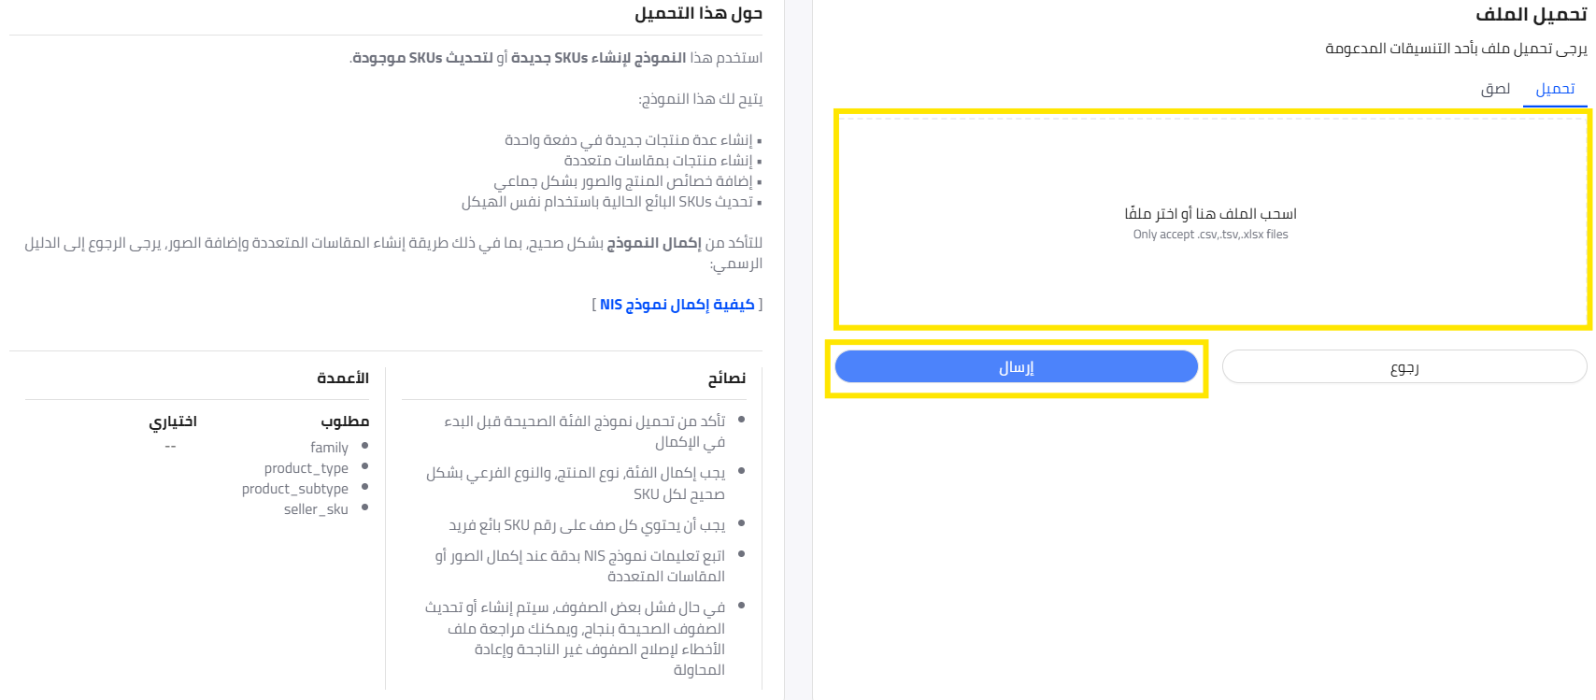Select the family required column item
The image size is (1596, 700).
(329, 448)
